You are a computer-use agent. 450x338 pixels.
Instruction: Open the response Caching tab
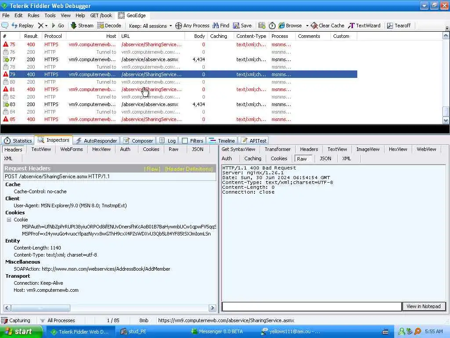pyautogui.click(x=253, y=158)
